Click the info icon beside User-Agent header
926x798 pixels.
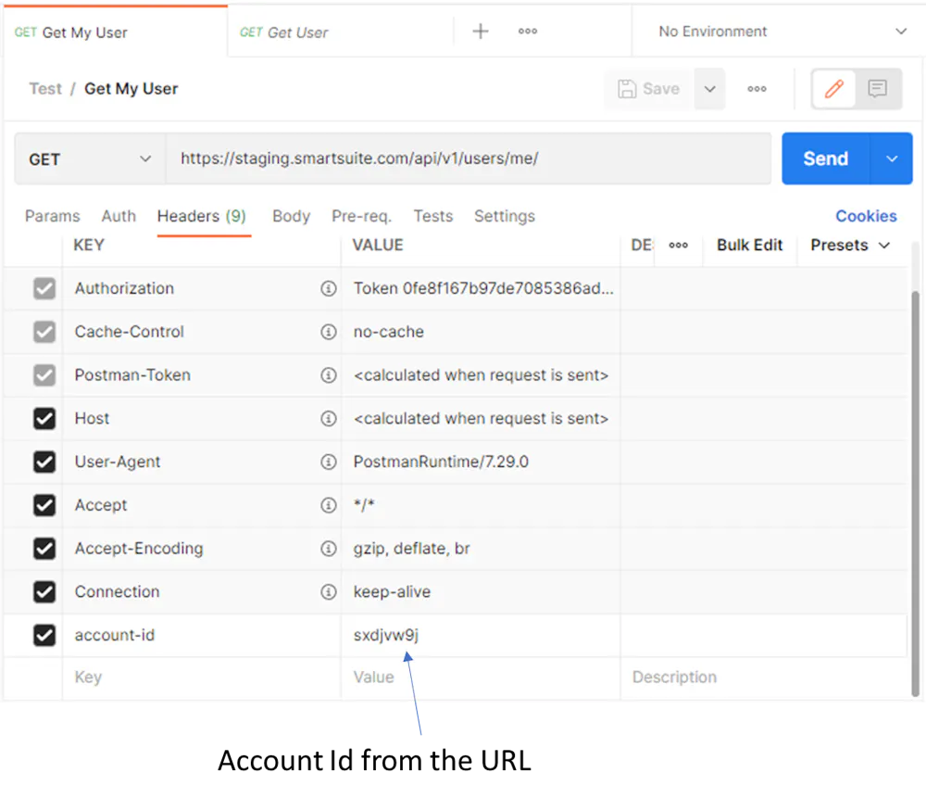(328, 462)
